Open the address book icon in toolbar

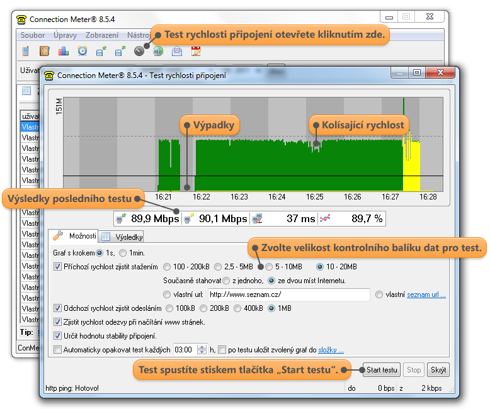(44, 51)
